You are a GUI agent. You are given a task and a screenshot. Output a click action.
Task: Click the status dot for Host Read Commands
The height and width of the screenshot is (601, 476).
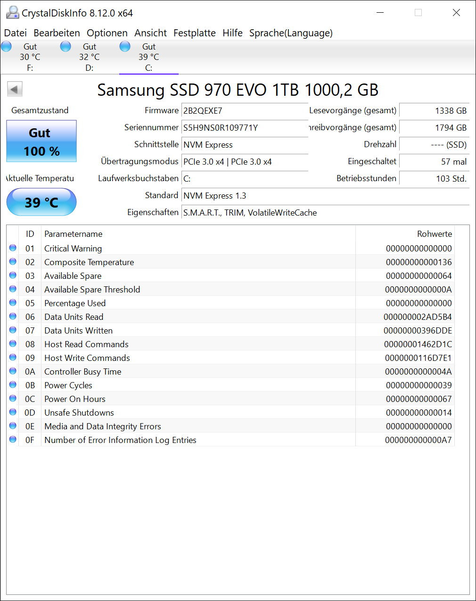tap(13, 343)
